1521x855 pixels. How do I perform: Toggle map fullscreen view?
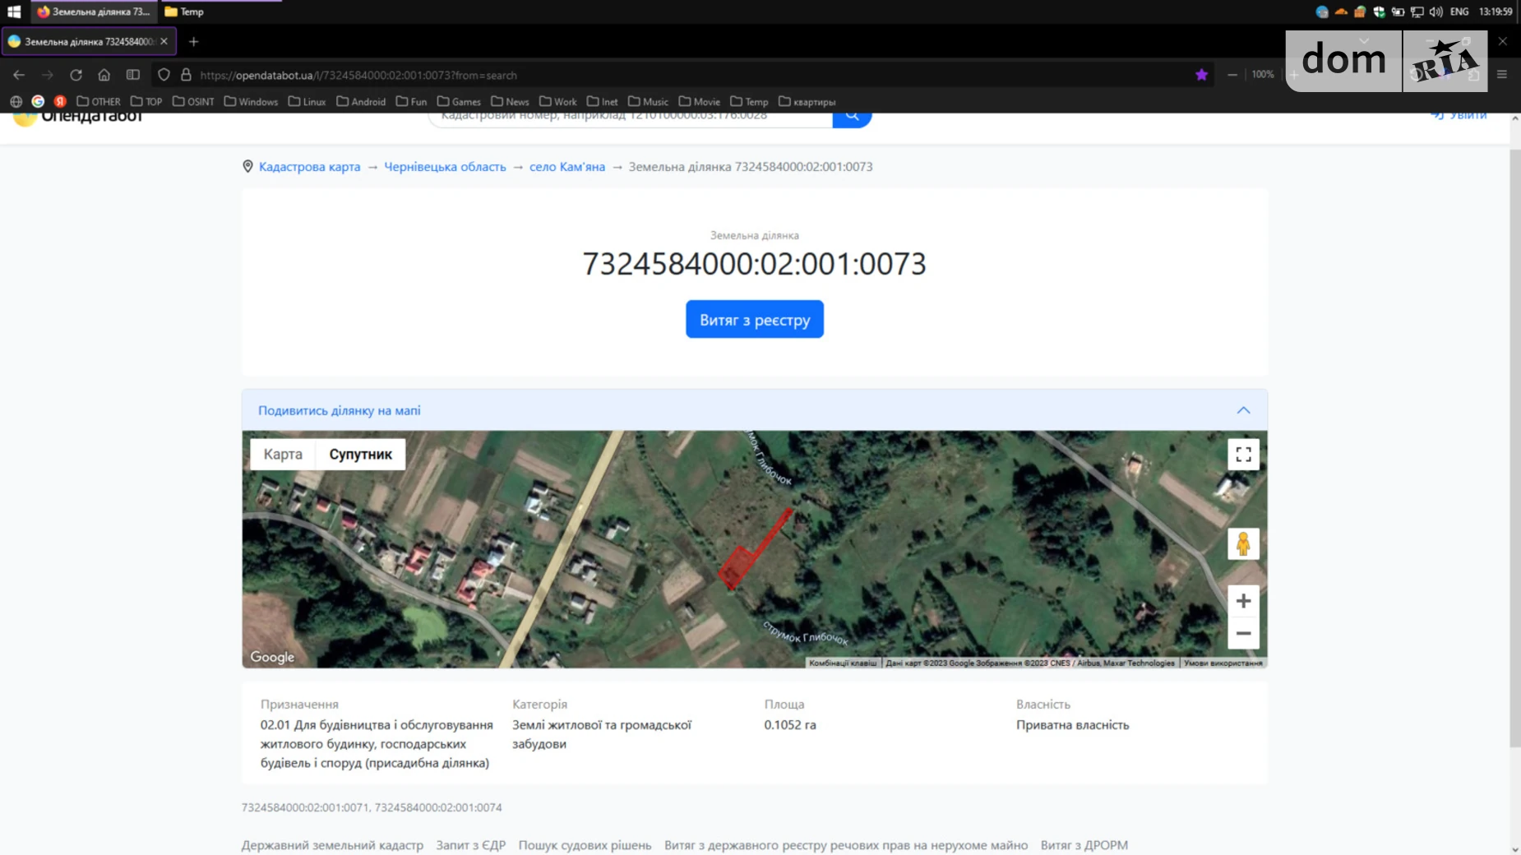click(x=1243, y=454)
